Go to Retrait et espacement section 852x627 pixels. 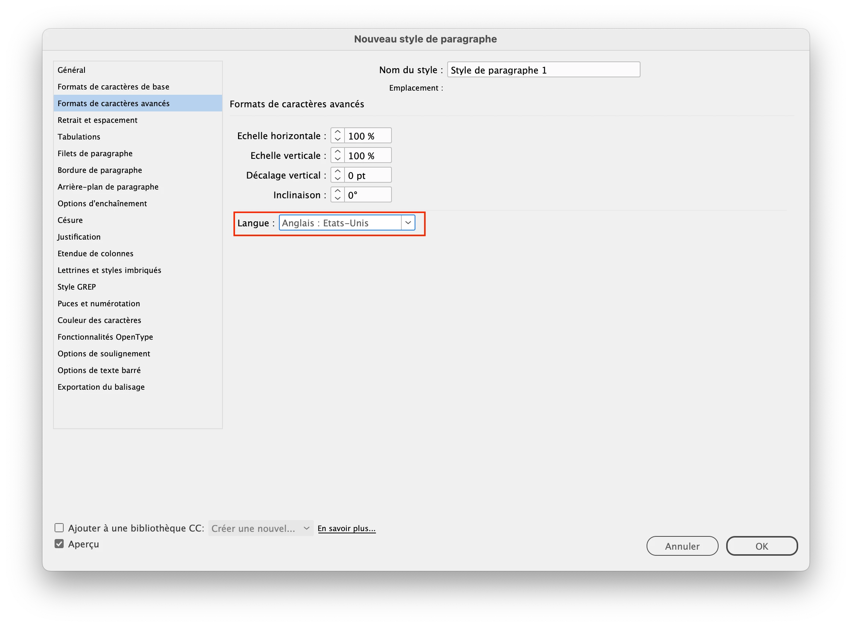click(x=97, y=120)
